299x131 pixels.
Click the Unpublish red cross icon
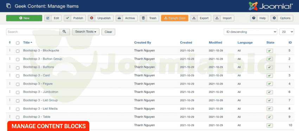click(x=91, y=18)
